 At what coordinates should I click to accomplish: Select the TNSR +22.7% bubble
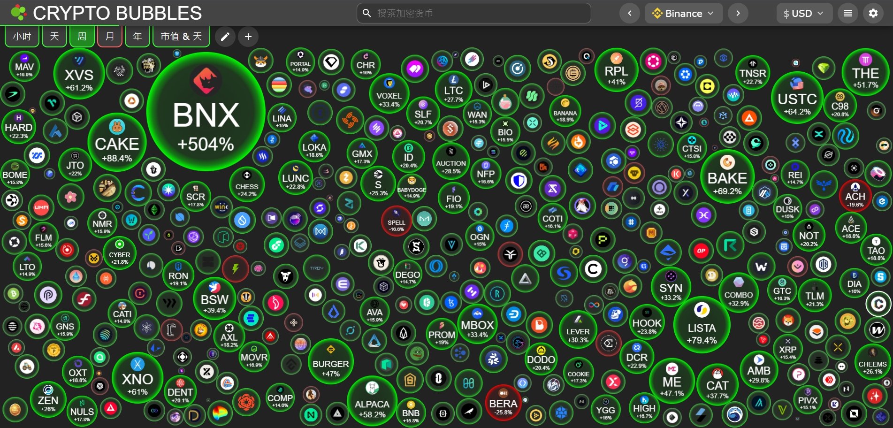point(753,73)
